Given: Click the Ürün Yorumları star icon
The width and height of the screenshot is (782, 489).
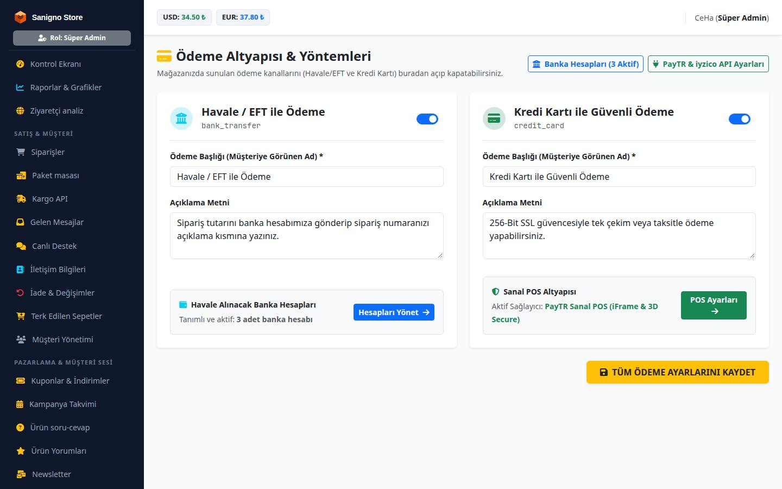Looking at the screenshot, I should click(x=21, y=451).
